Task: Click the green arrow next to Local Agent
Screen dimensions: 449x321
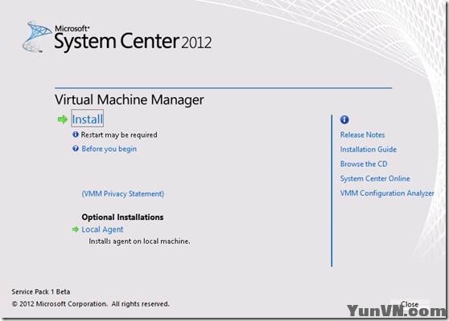Action: point(76,230)
